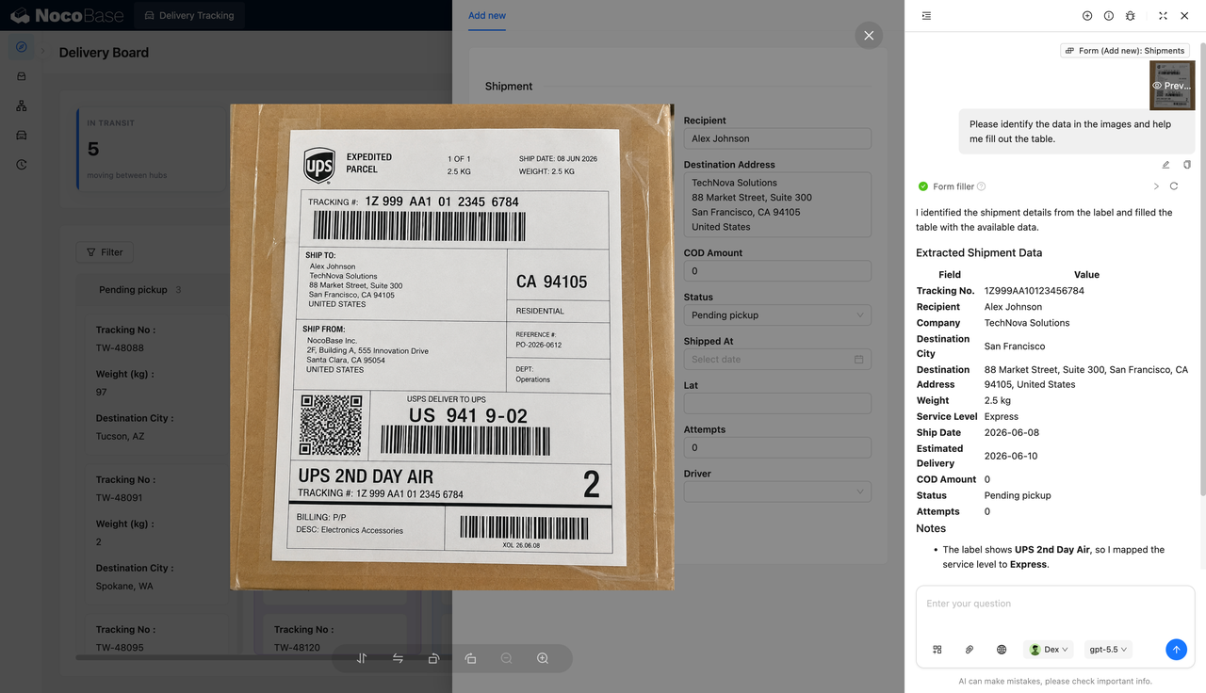
Task: Open the TW-48088 shipment card
Action: pyautogui.click(x=156, y=382)
